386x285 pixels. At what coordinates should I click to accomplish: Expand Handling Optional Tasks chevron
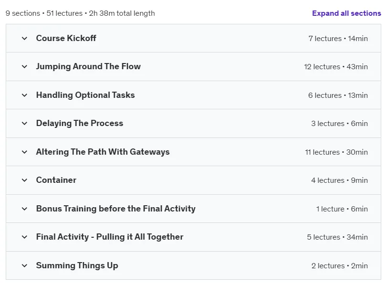coord(24,95)
